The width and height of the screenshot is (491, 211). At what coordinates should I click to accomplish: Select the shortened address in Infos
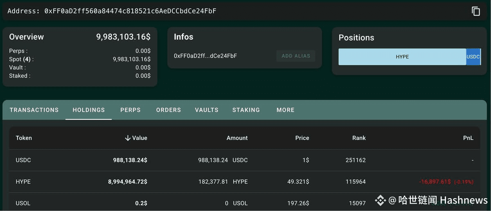[205, 56]
